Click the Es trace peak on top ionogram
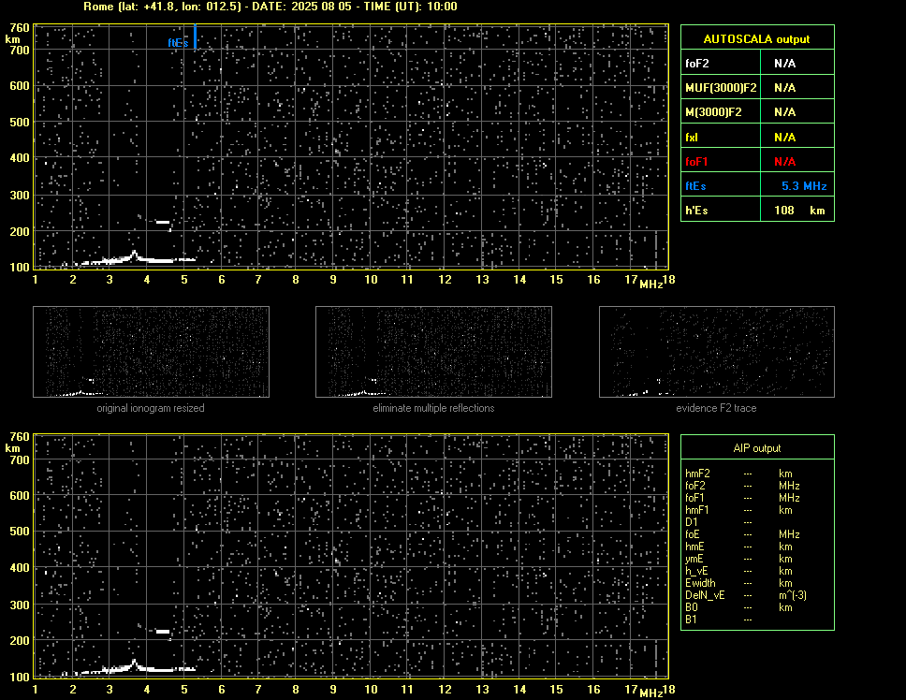906x700 pixels. coord(134,253)
